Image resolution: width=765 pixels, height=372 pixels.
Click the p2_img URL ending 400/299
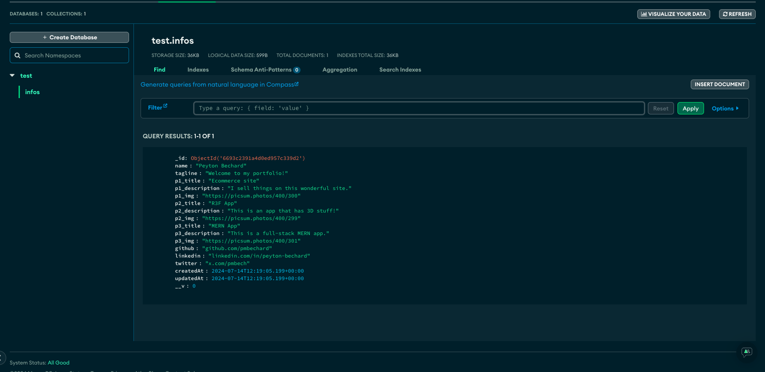[251, 218]
